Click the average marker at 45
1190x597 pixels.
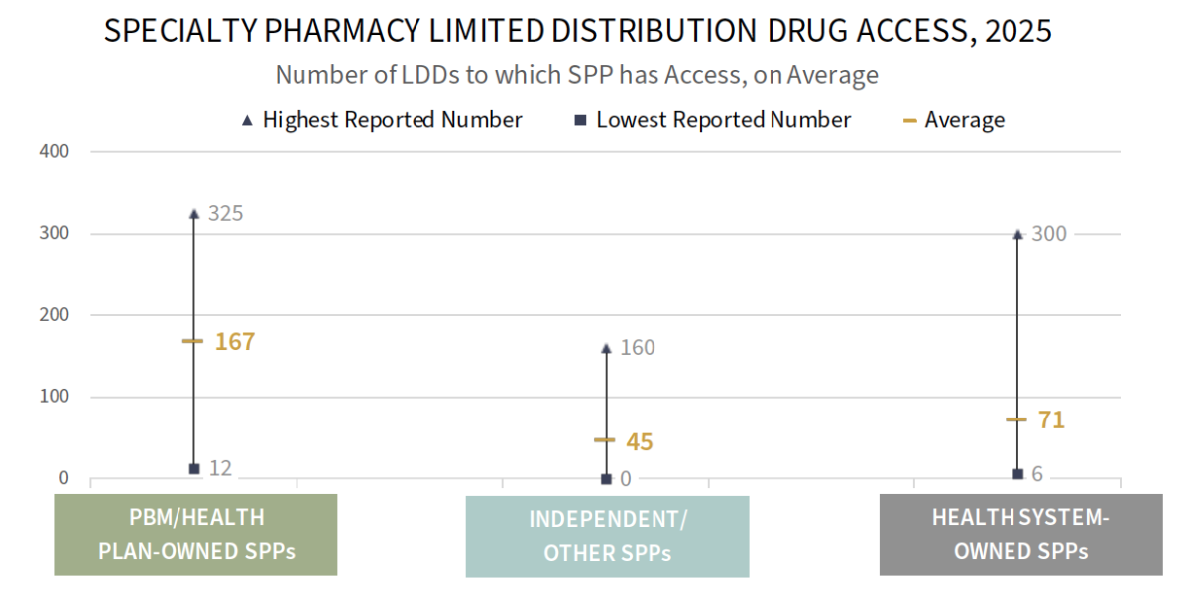click(x=605, y=440)
